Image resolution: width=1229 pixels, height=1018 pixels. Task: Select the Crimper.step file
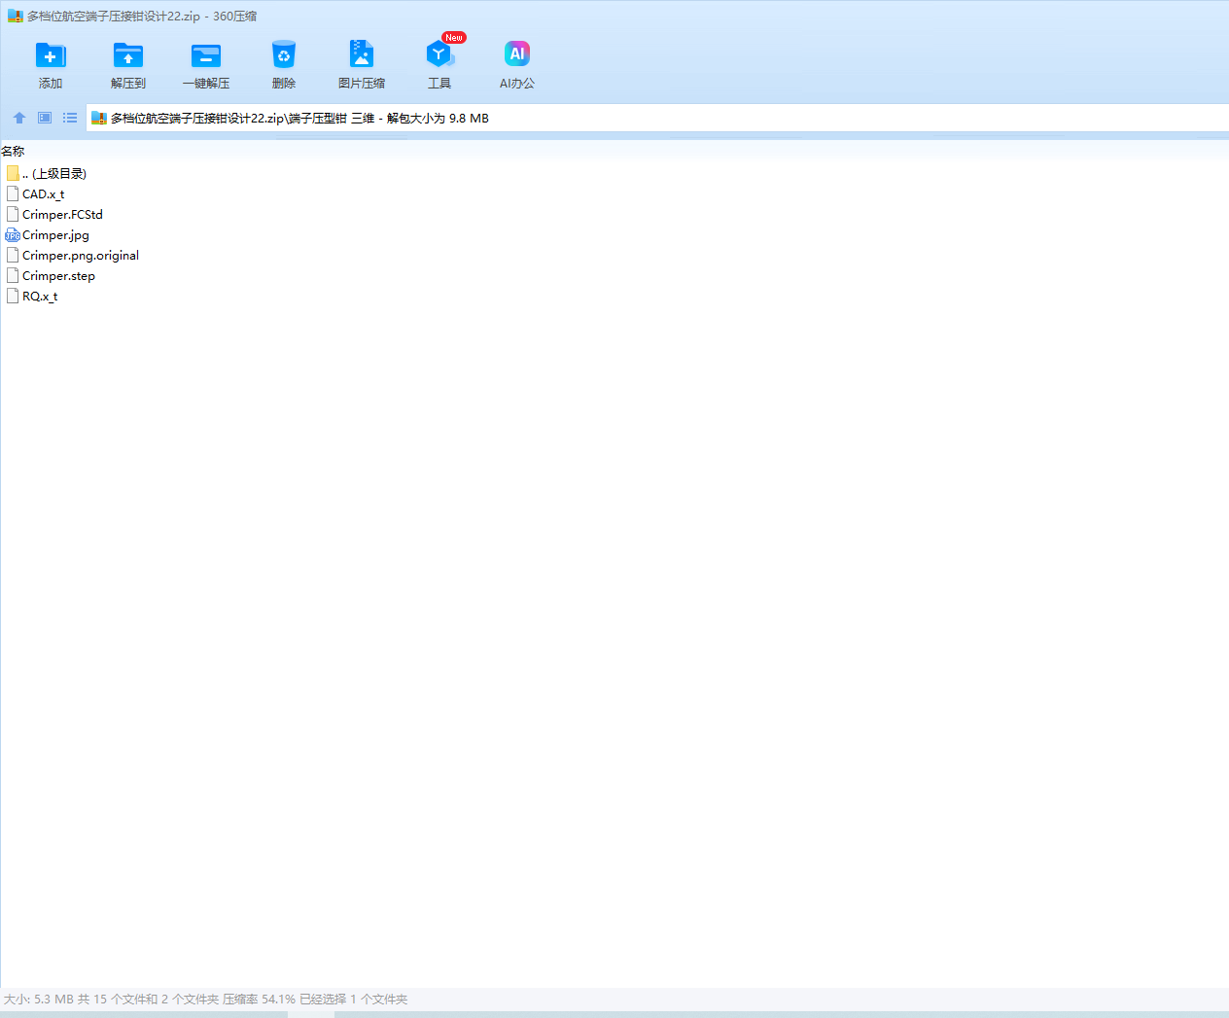(x=58, y=275)
